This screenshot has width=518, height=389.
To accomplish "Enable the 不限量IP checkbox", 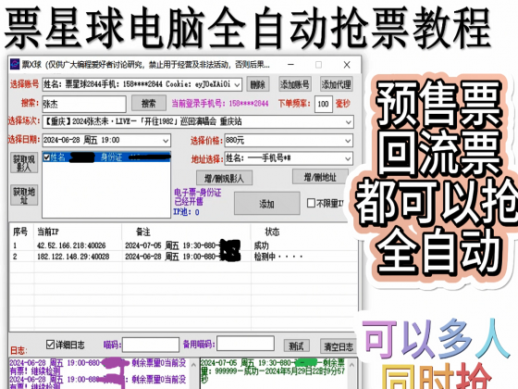I will 311,203.
